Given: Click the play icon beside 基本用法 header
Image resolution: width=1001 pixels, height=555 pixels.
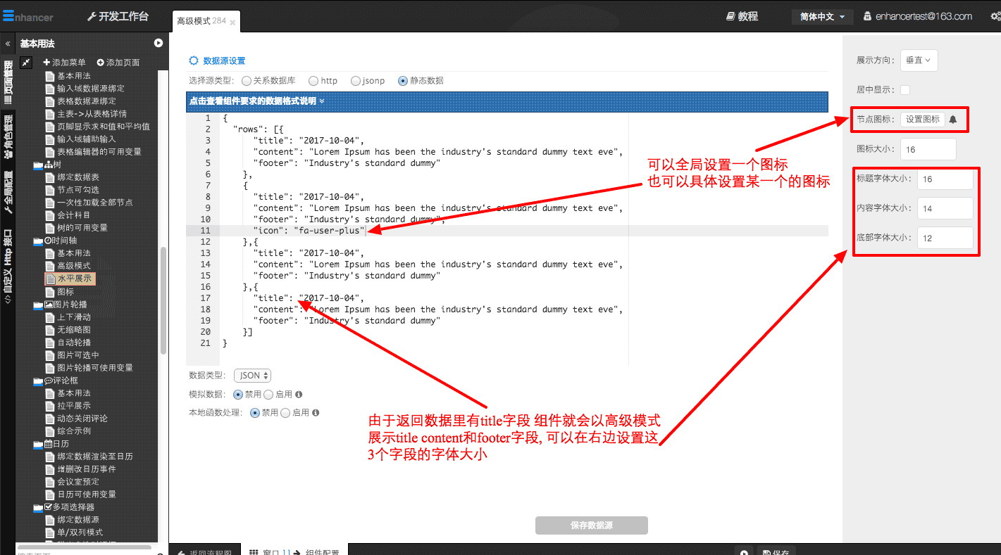Looking at the screenshot, I should (158, 44).
